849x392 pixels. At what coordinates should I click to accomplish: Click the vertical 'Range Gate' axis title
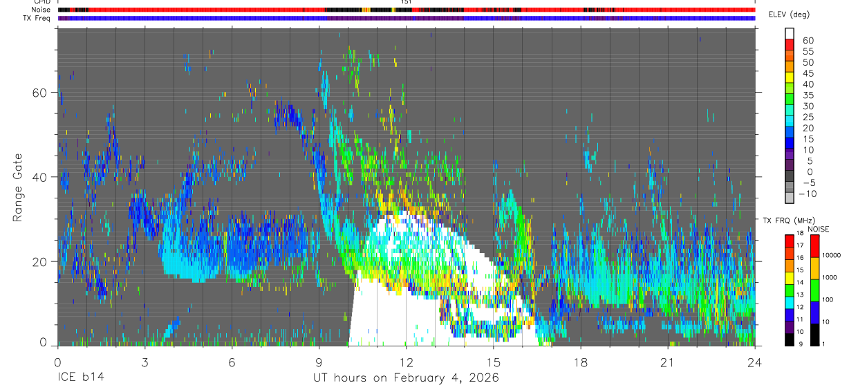click(19, 187)
